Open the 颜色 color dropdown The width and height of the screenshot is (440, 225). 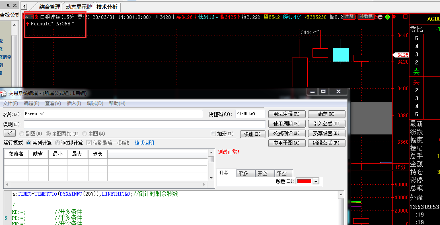(x=316, y=182)
